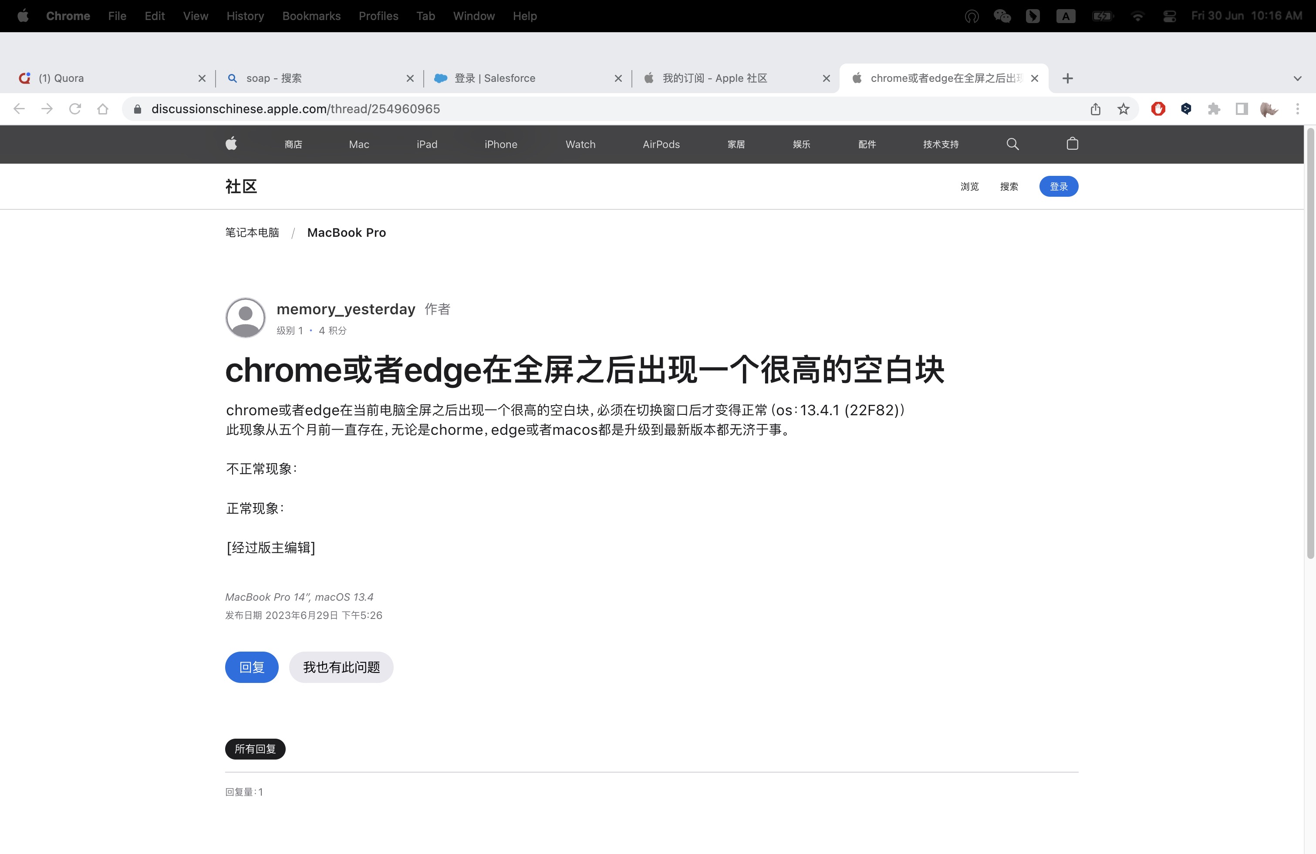Image resolution: width=1316 pixels, height=854 pixels.
Task: Toggle the Chrome side panel icon
Action: click(1242, 109)
